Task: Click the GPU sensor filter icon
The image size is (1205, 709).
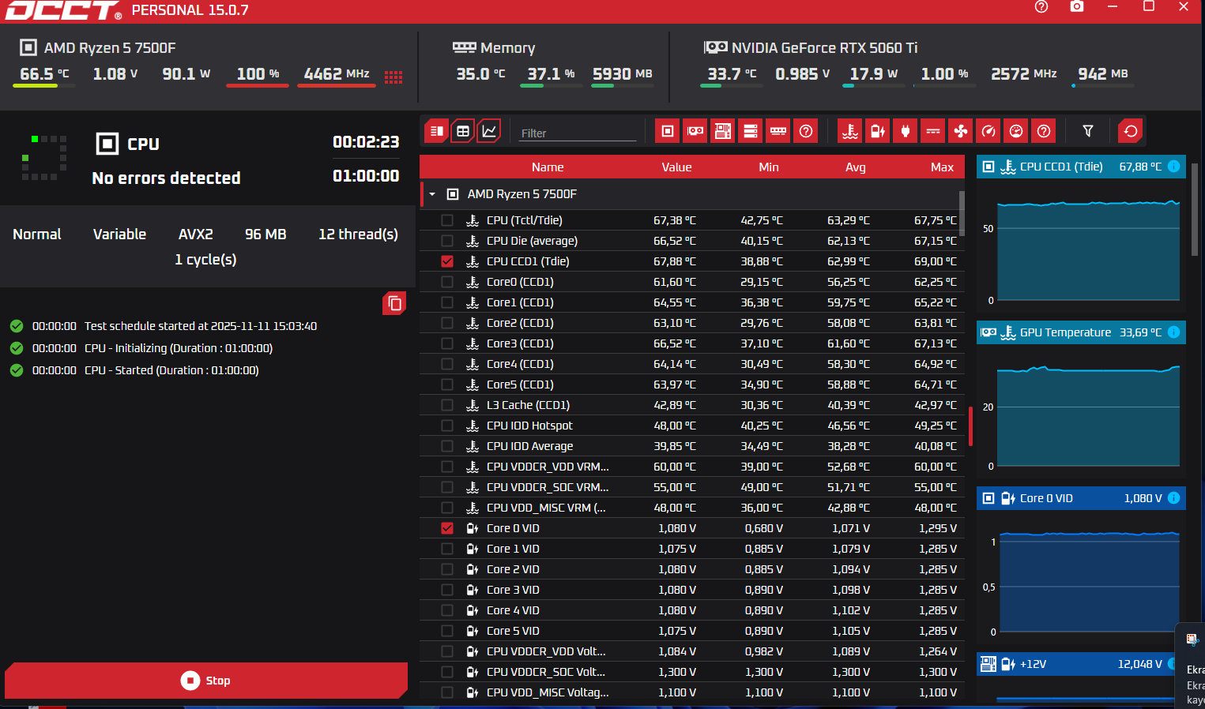Action: (695, 131)
